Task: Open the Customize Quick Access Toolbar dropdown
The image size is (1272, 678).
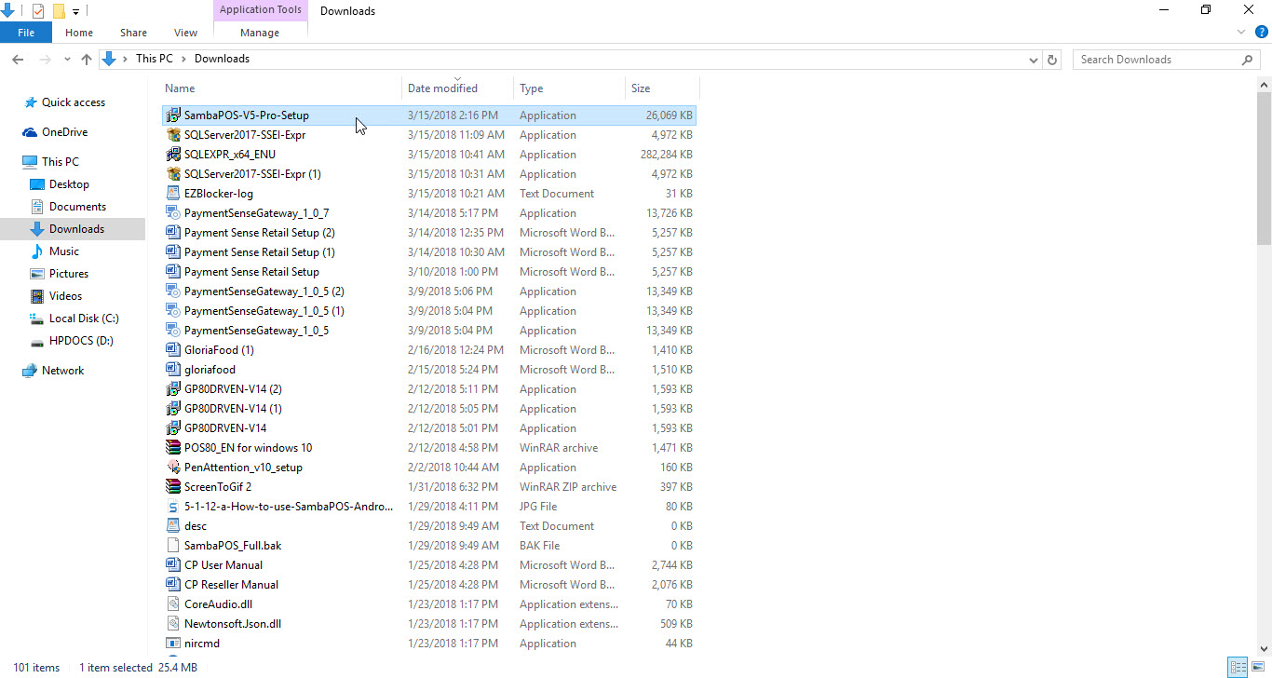Action: 75,11
